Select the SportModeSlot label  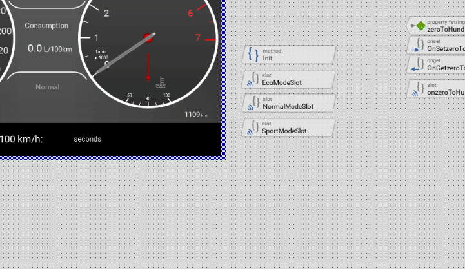pyautogui.click(x=284, y=131)
